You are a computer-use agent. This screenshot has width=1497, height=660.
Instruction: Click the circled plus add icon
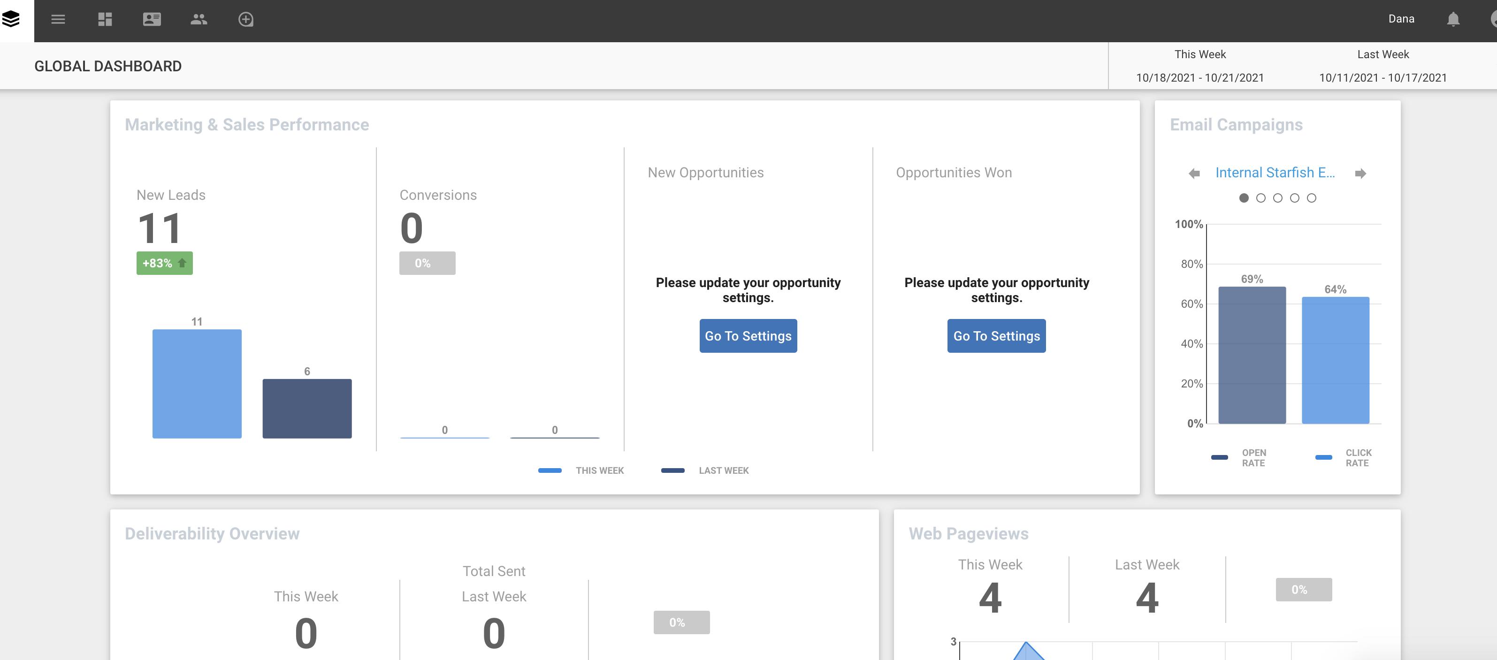click(246, 19)
